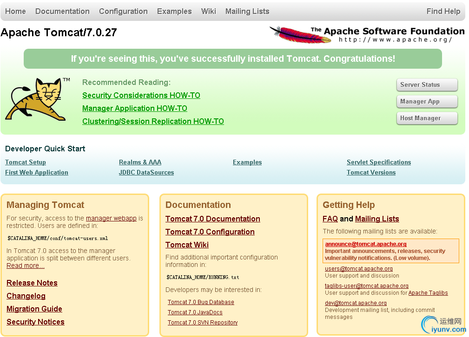Open Tomcat 7.0 SVN Repository link

(203, 322)
